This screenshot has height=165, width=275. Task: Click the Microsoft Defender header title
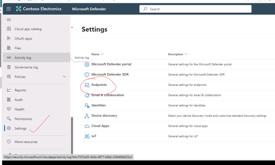point(89,9)
